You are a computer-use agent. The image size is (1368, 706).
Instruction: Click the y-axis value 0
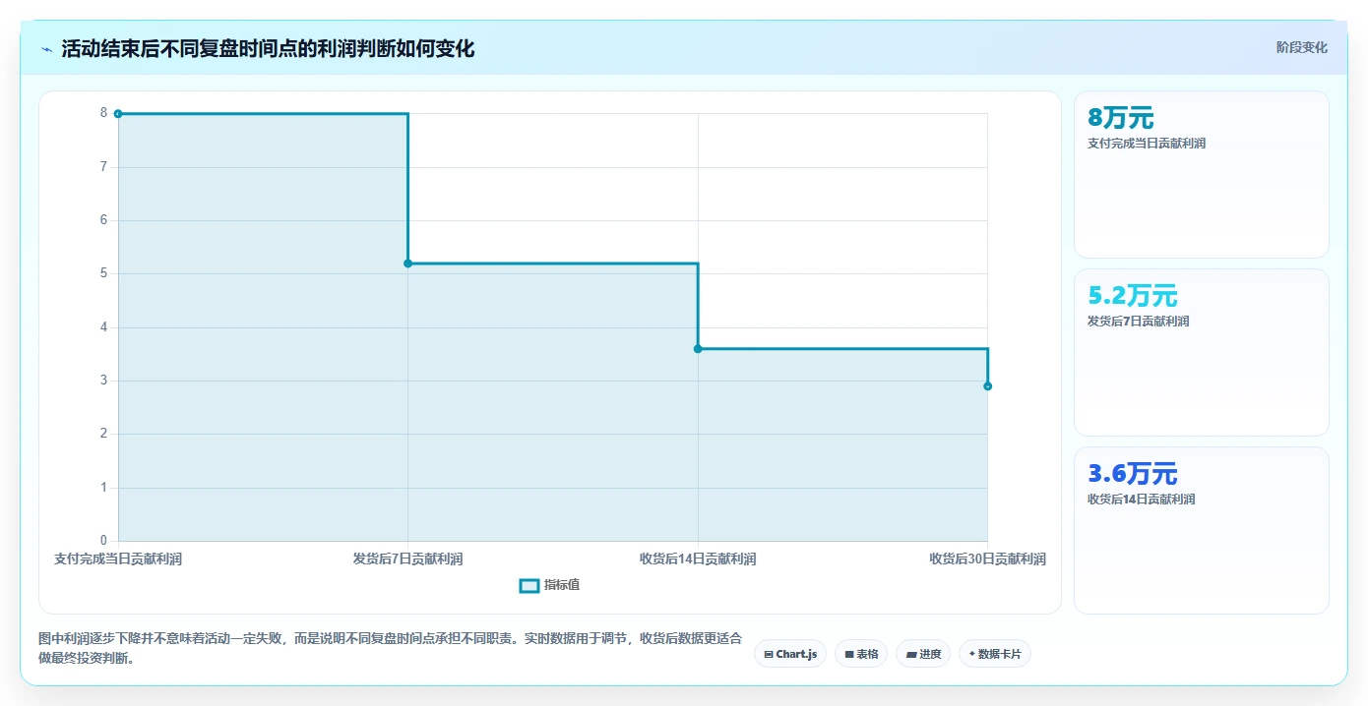(x=103, y=541)
